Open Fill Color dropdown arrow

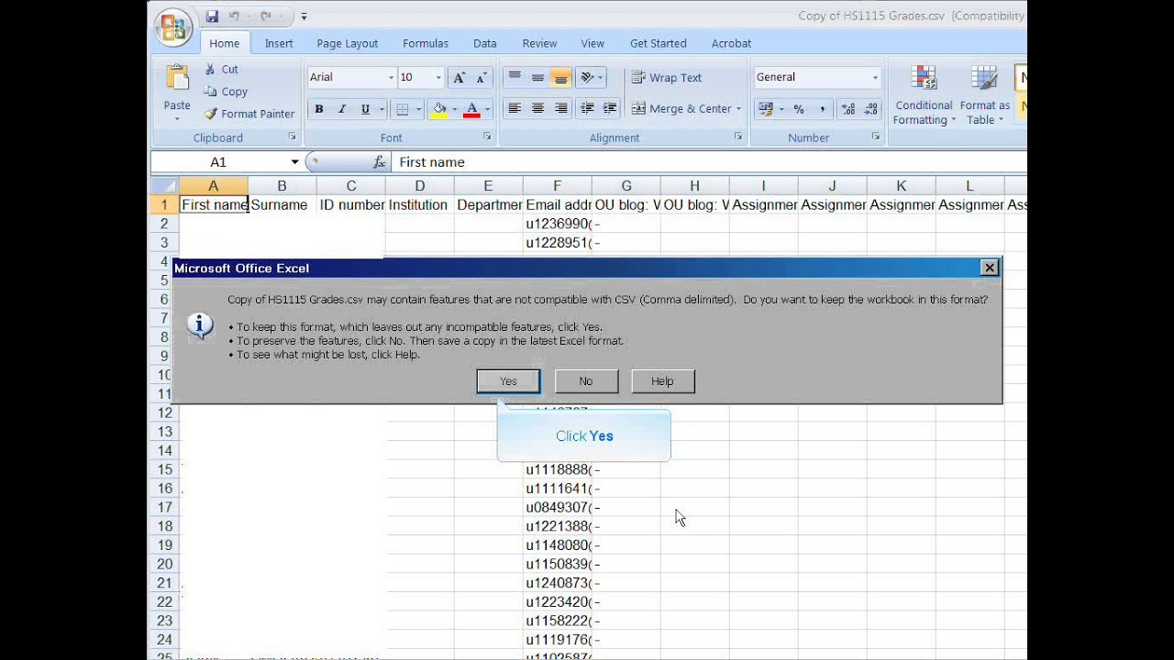click(454, 109)
